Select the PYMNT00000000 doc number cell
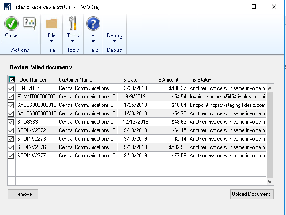 37,97
